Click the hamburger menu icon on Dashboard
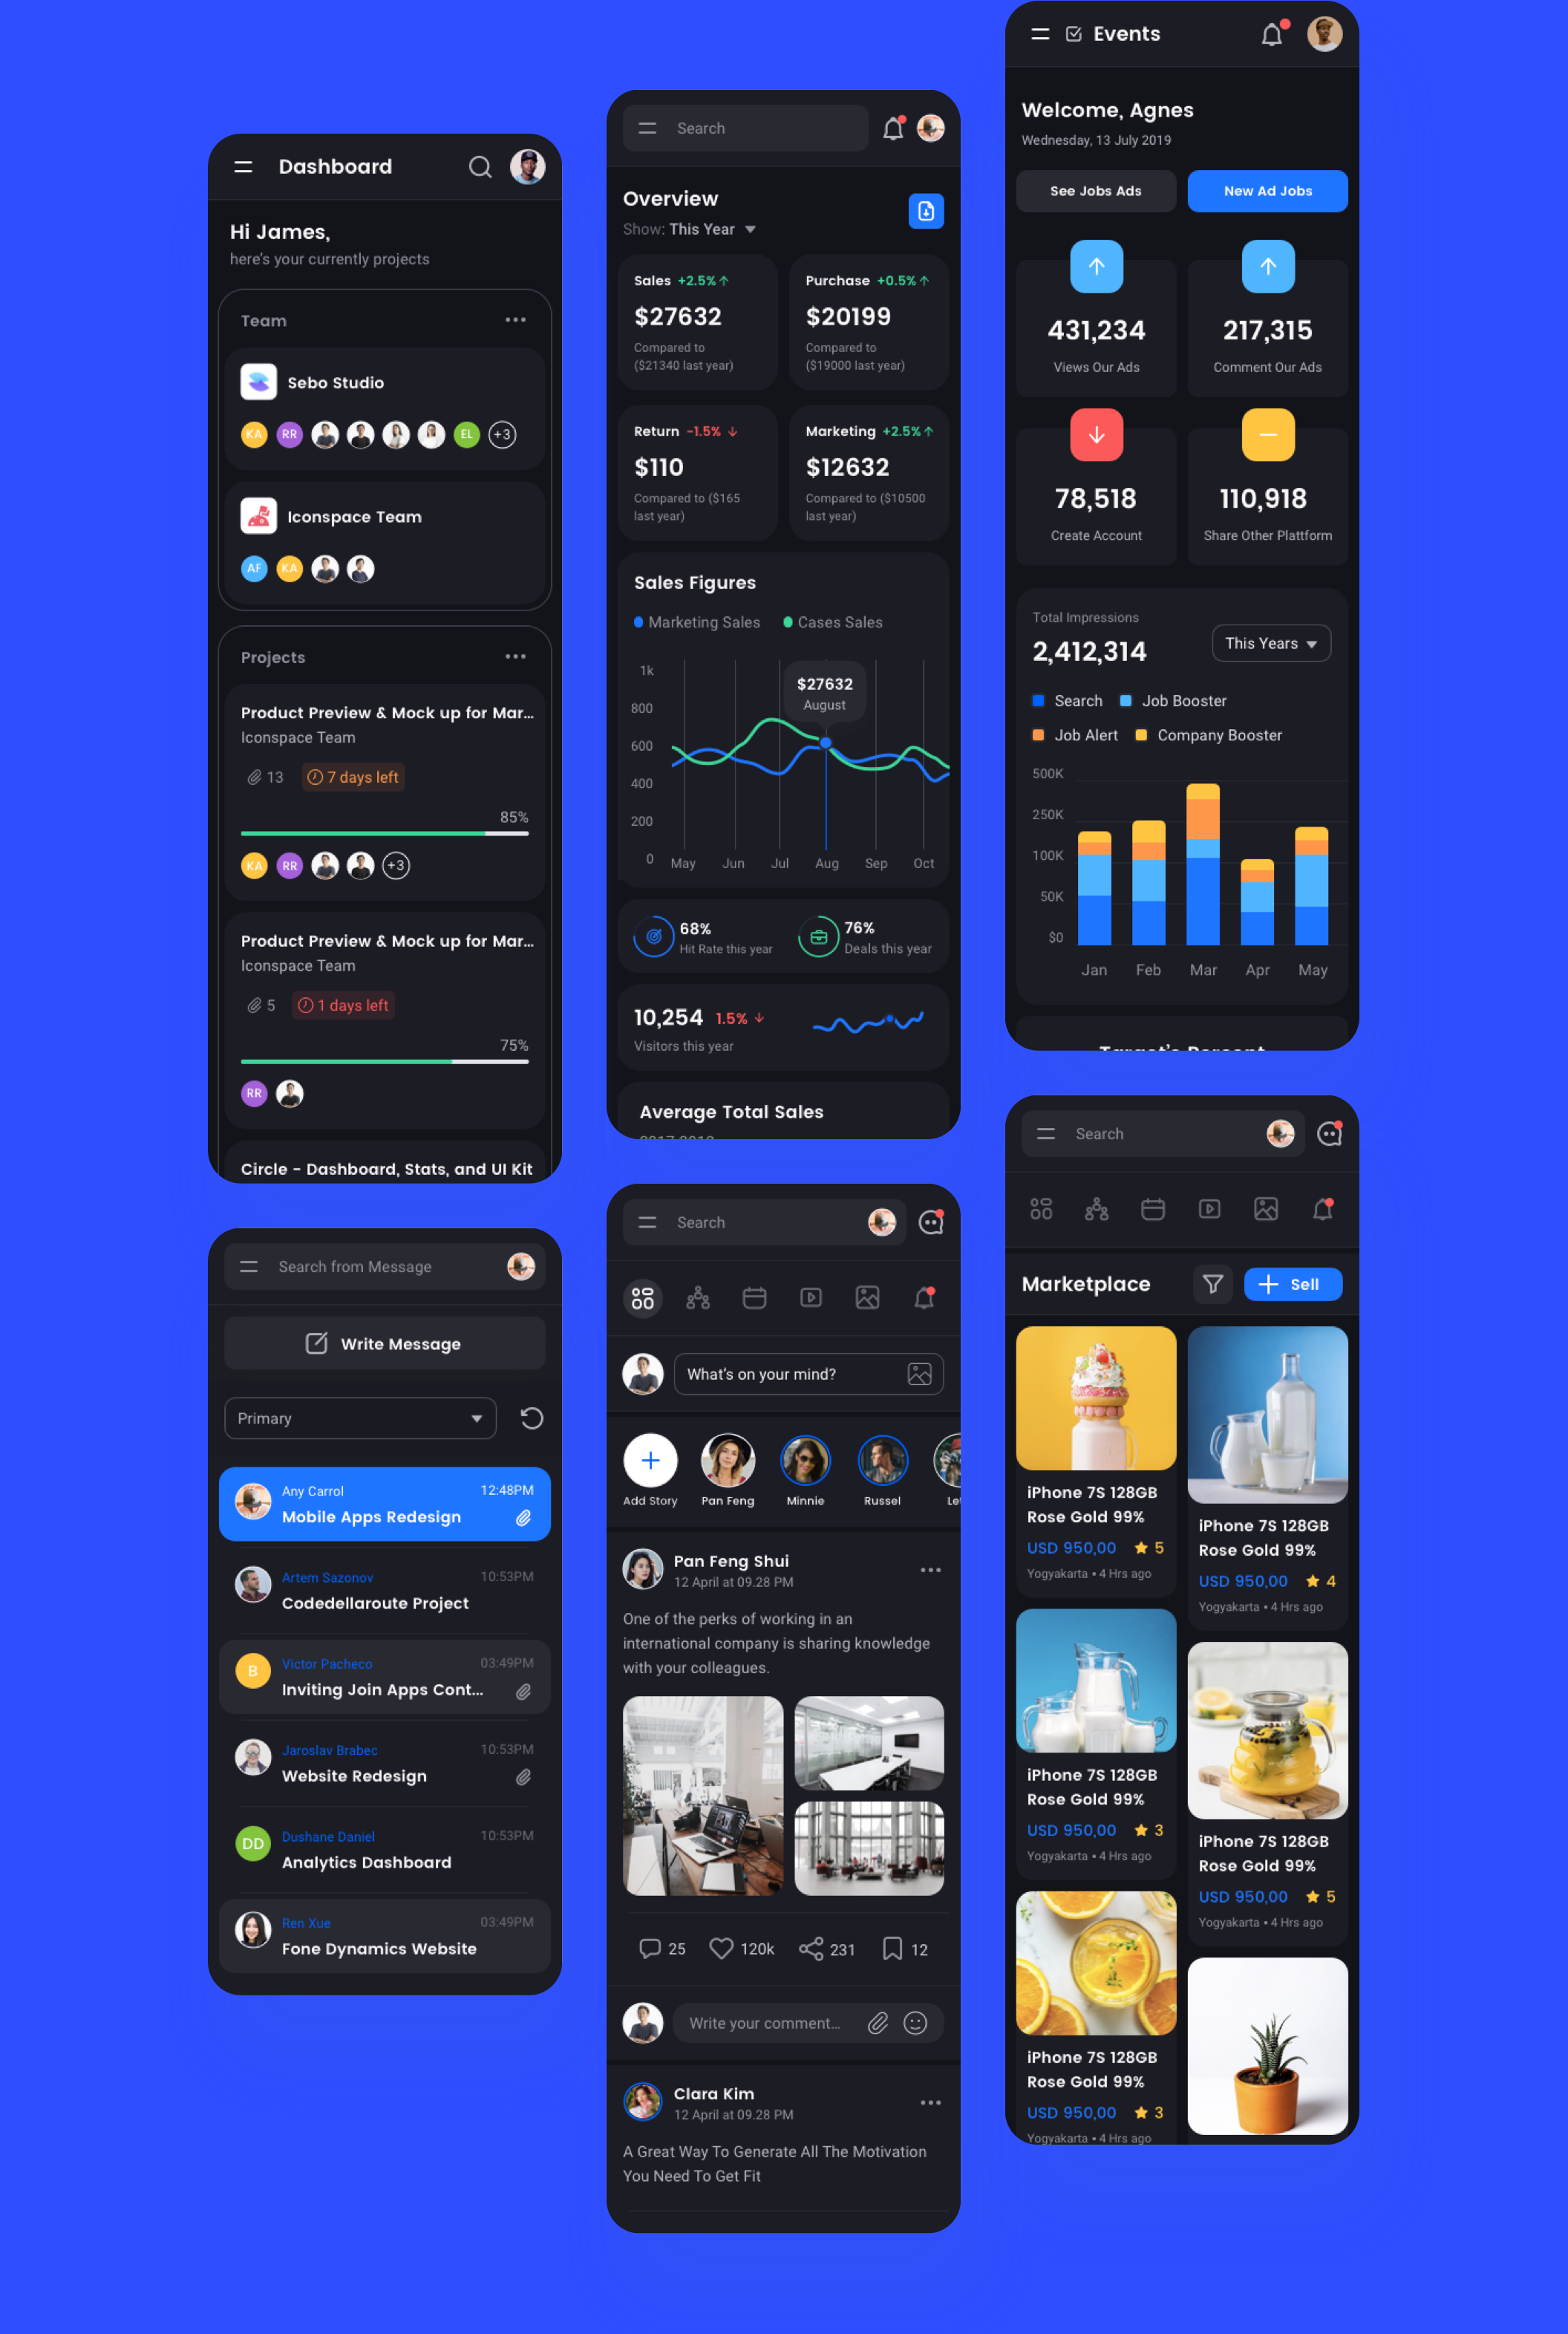 [246, 166]
